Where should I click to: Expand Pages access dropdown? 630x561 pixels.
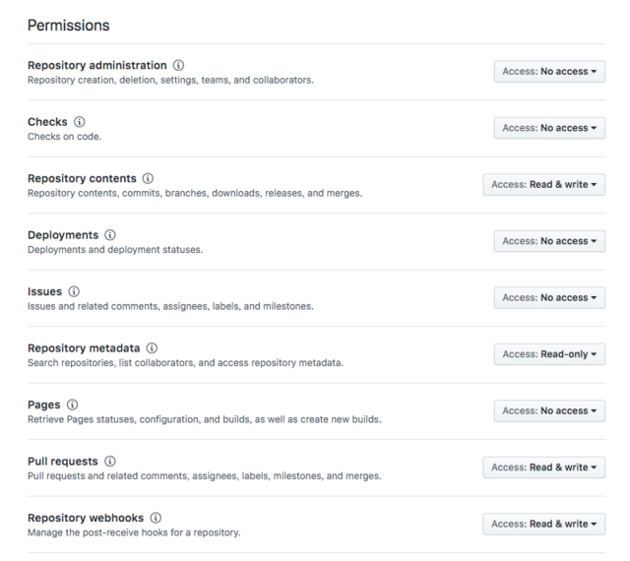(x=549, y=411)
